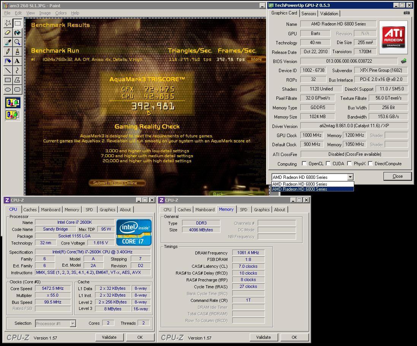The image size is (417, 346).
Task: Click OK in left CPU-Z window
Action: point(140,337)
